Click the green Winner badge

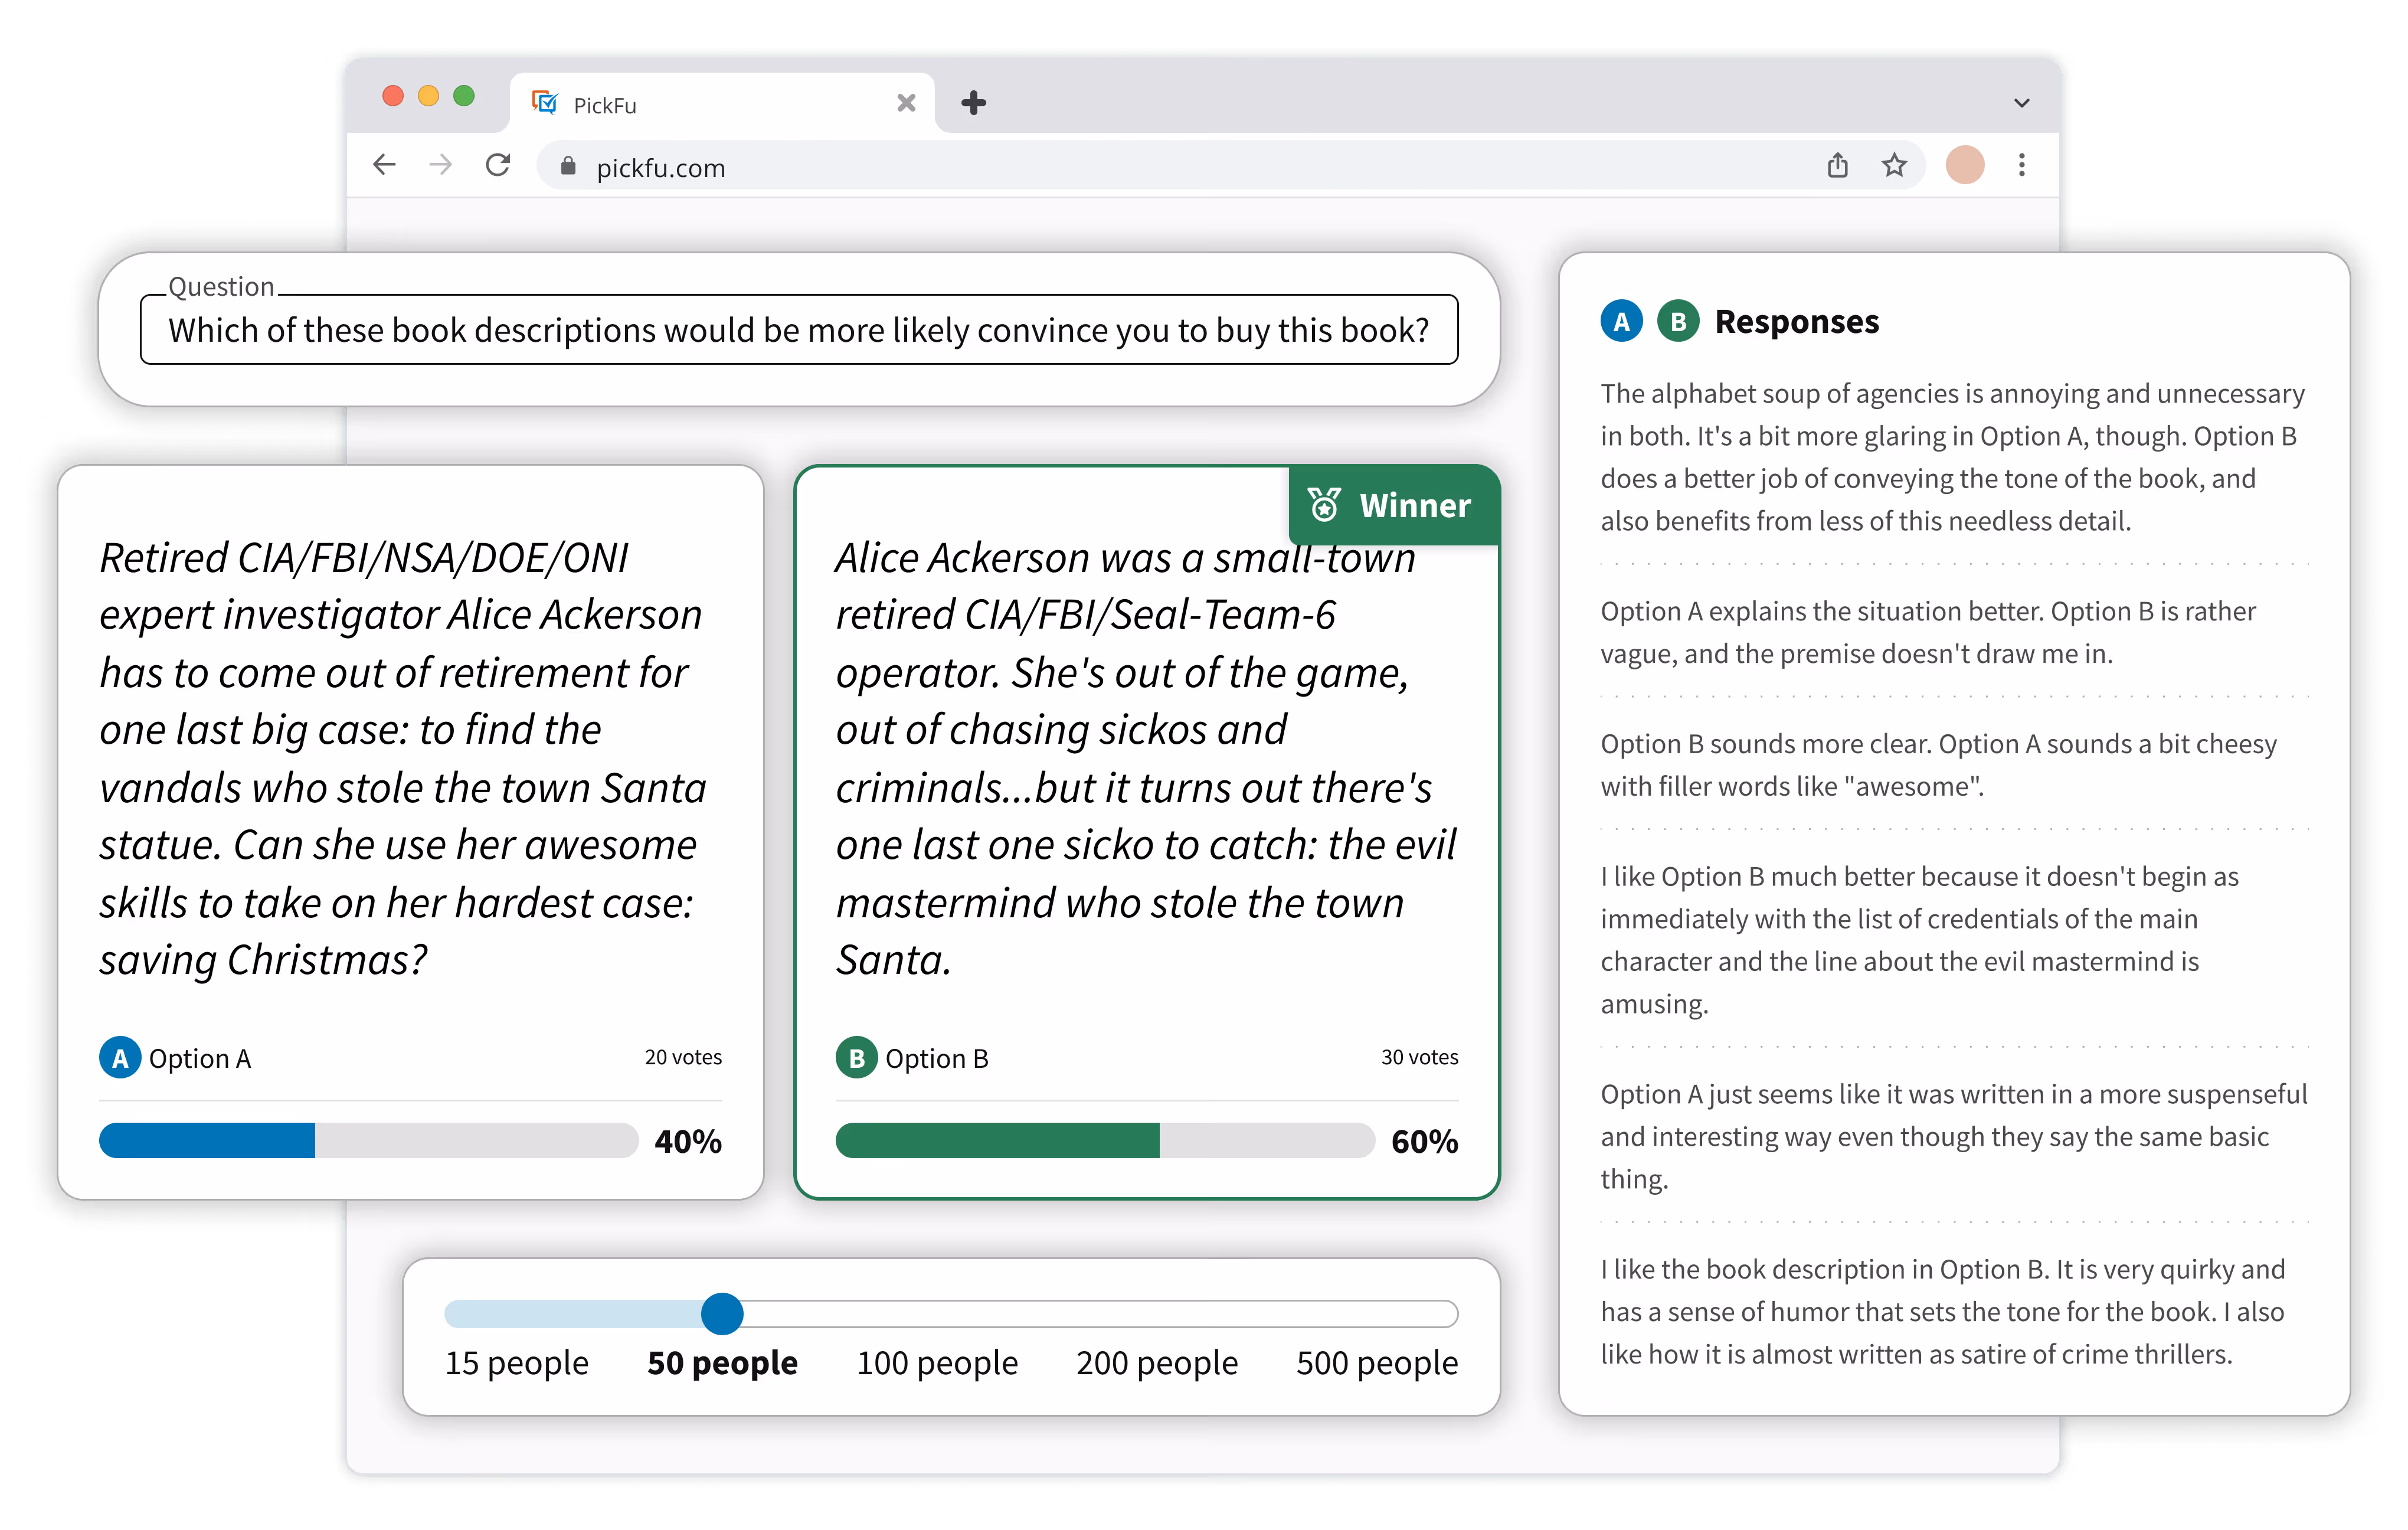(1393, 505)
